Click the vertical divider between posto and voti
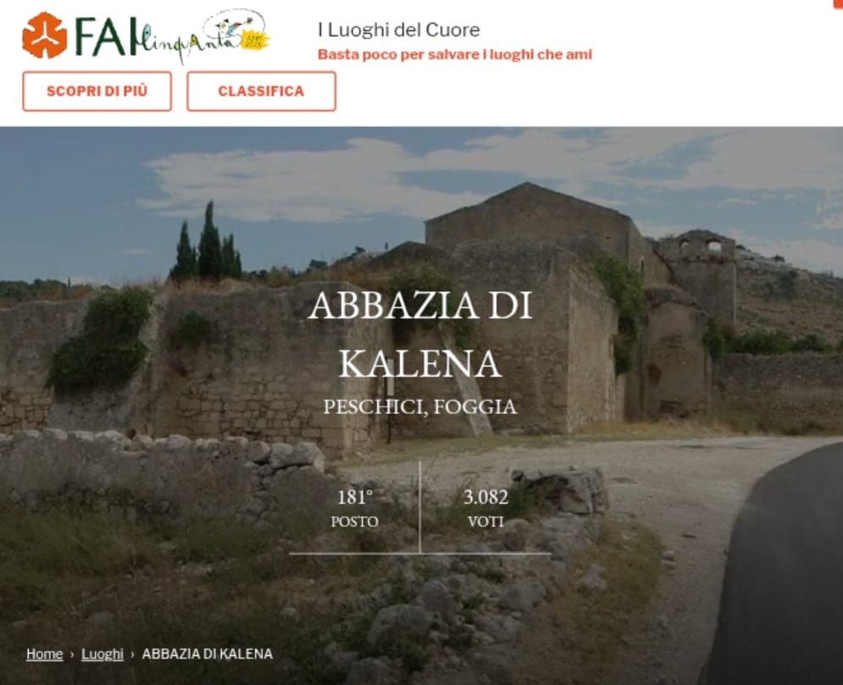 (x=420, y=507)
